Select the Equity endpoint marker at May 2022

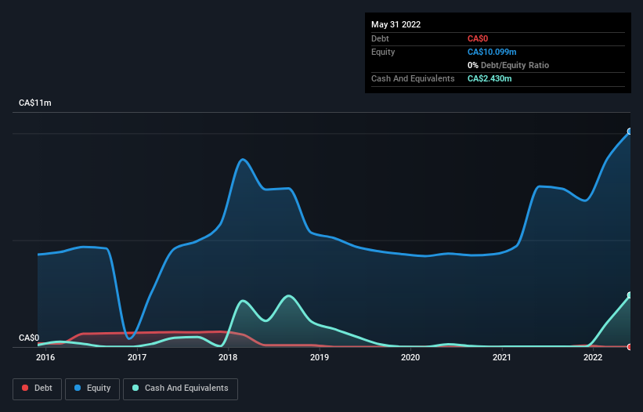(x=630, y=131)
